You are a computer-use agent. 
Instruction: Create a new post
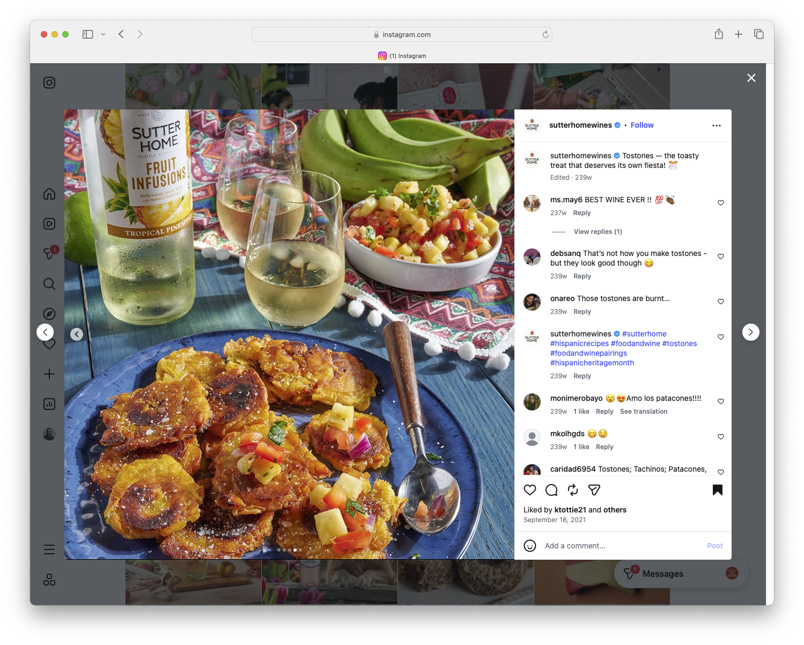click(49, 374)
